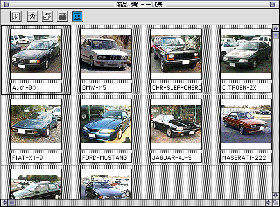Click the CITROEN-ZX name field
This screenshot has height=207, width=280.
click(x=246, y=87)
